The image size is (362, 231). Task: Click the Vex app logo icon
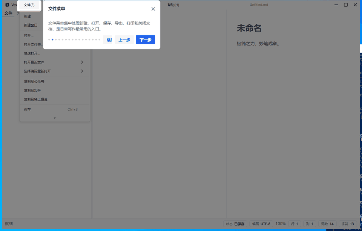[x=7, y=5]
